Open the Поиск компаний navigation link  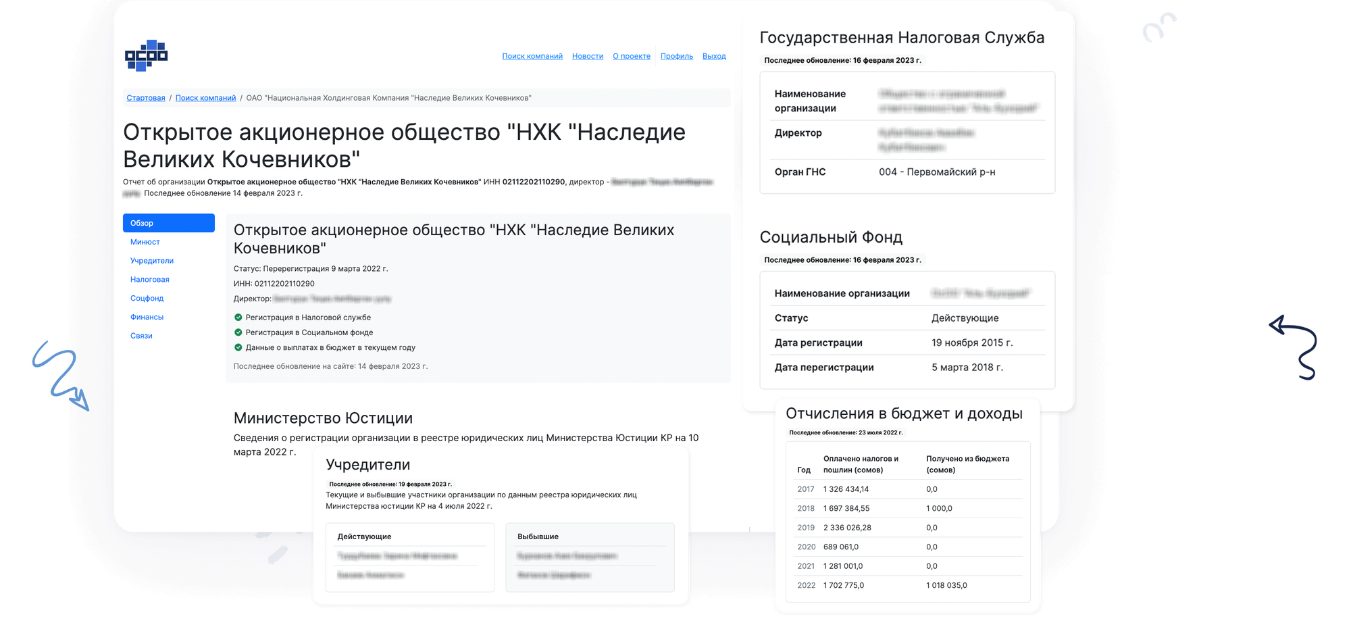click(532, 56)
